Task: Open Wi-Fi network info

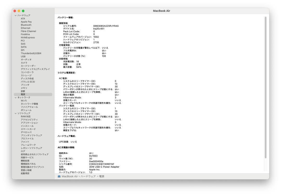Action: pos(24,101)
